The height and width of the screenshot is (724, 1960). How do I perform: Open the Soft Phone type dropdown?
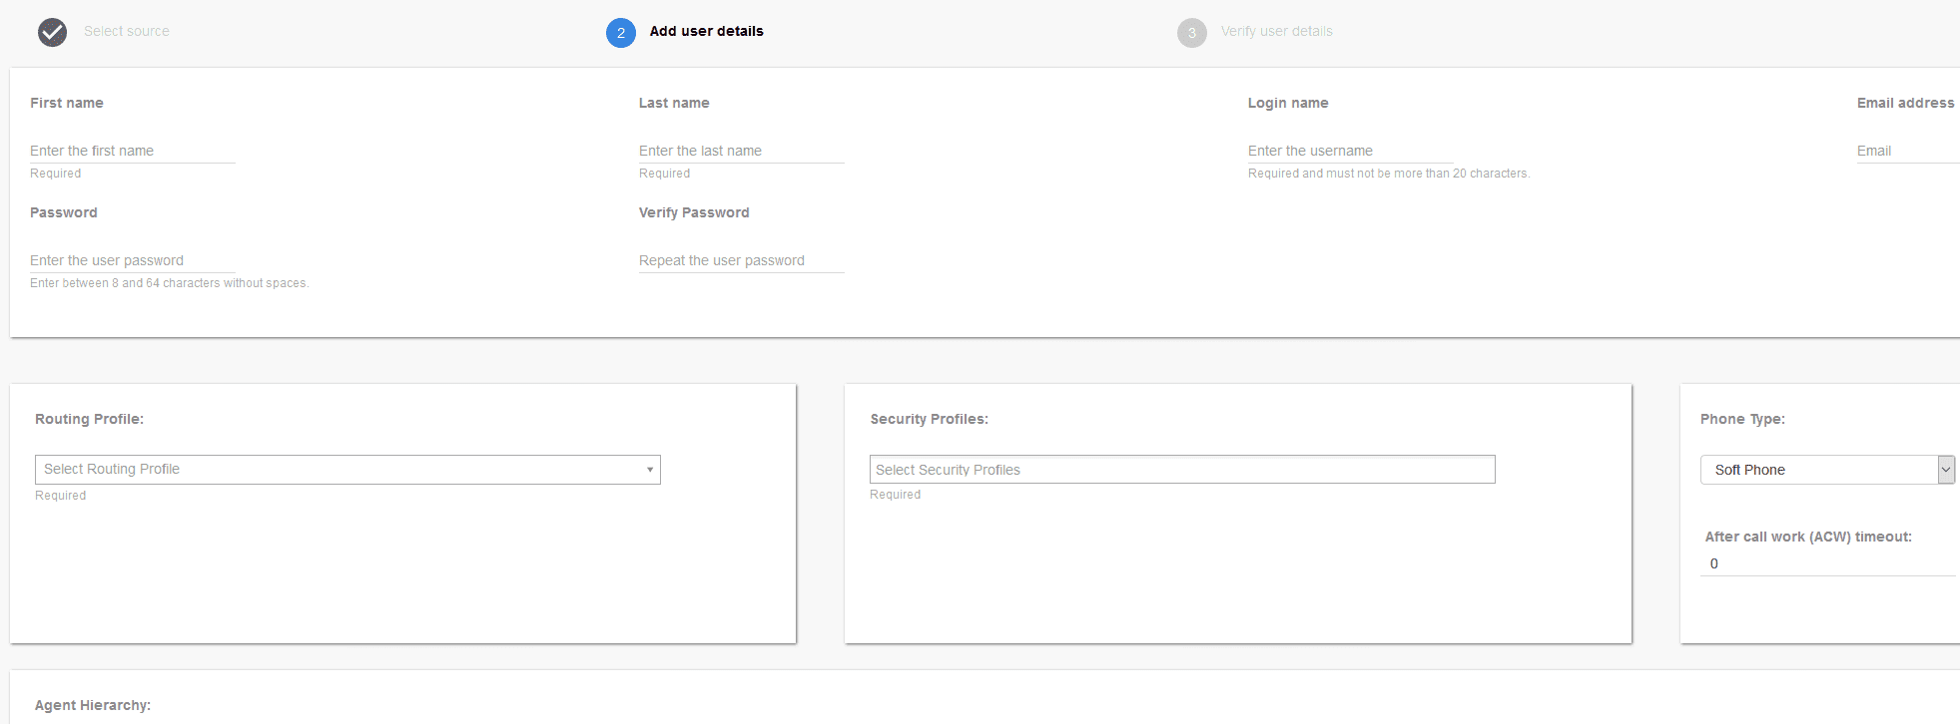click(x=1827, y=470)
